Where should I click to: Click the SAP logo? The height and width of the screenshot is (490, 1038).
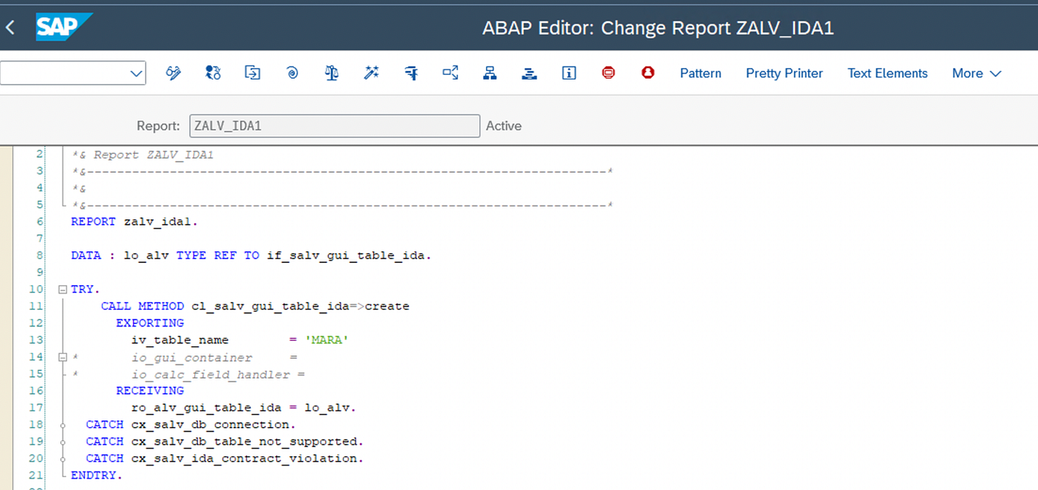point(64,28)
